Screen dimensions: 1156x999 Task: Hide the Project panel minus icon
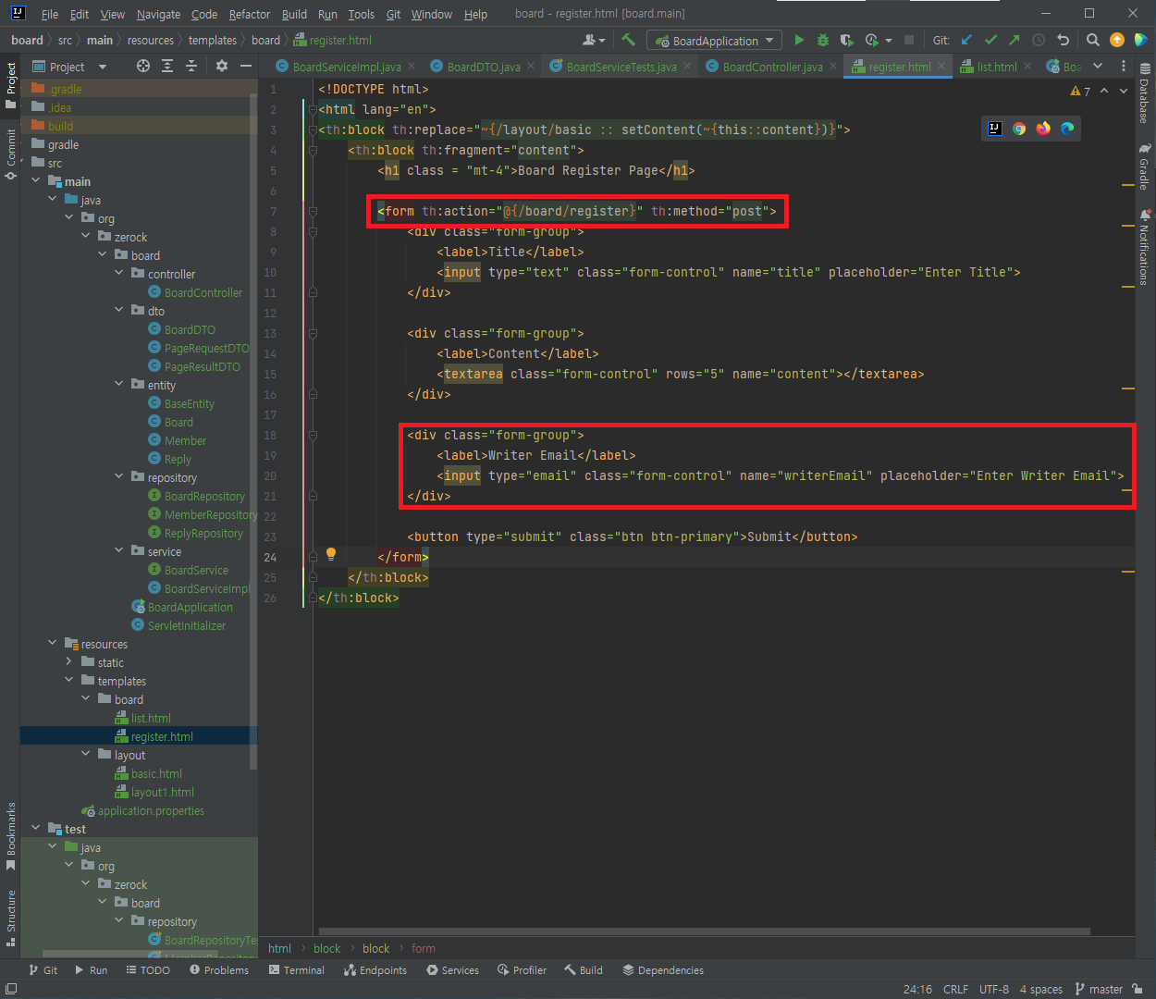pos(245,66)
